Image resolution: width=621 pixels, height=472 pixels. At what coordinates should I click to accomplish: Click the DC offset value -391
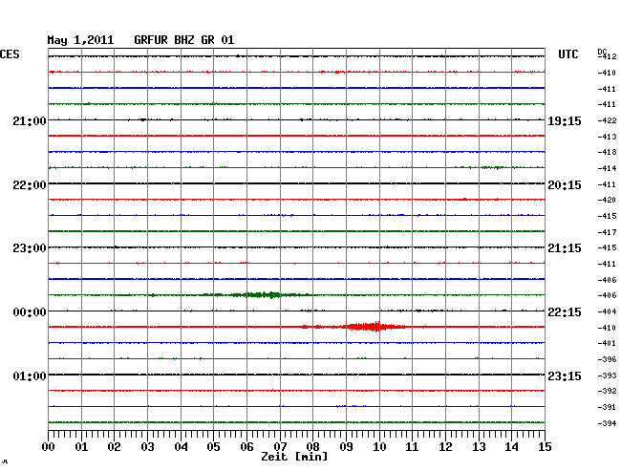pyautogui.click(x=607, y=407)
